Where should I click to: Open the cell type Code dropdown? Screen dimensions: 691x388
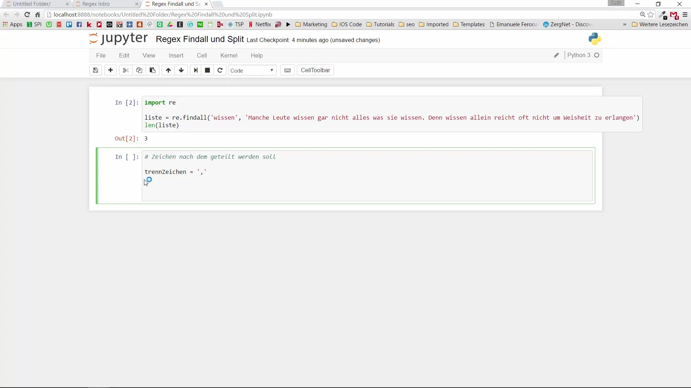tap(252, 70)
